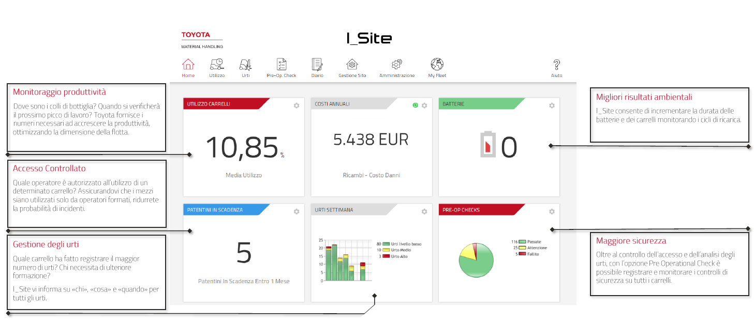This screenshot has height=323, width=754.
Task: Click the Attenzione legend label
Action: pos(538,248)
